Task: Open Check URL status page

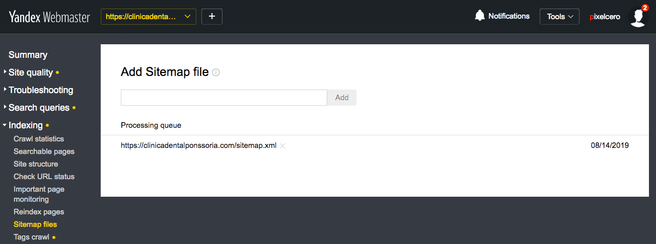Action: [x=44, y=177]
